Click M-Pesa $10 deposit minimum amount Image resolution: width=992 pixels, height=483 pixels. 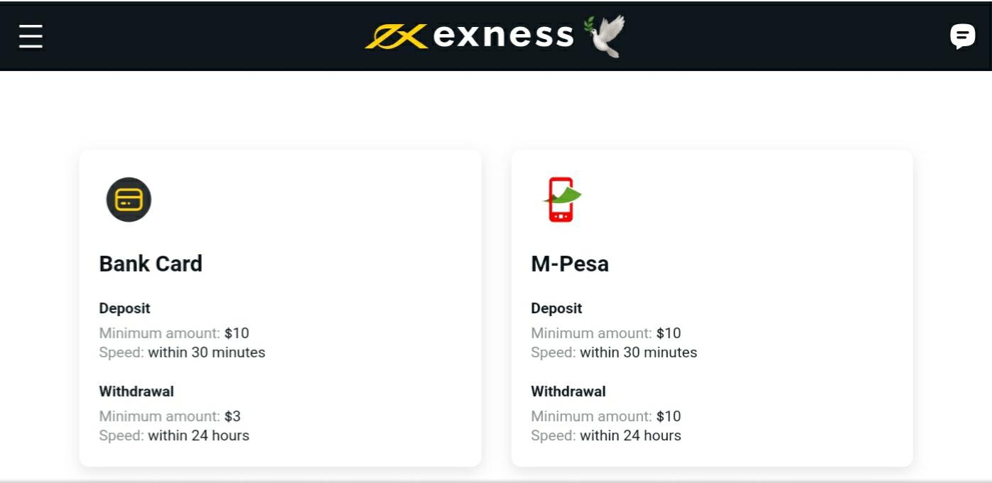[x=669, y=333]
